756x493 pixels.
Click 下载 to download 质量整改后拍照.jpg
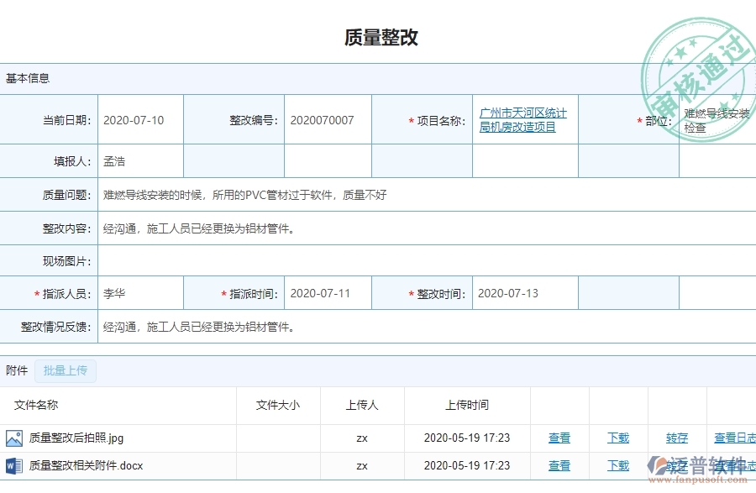(617, 437)
